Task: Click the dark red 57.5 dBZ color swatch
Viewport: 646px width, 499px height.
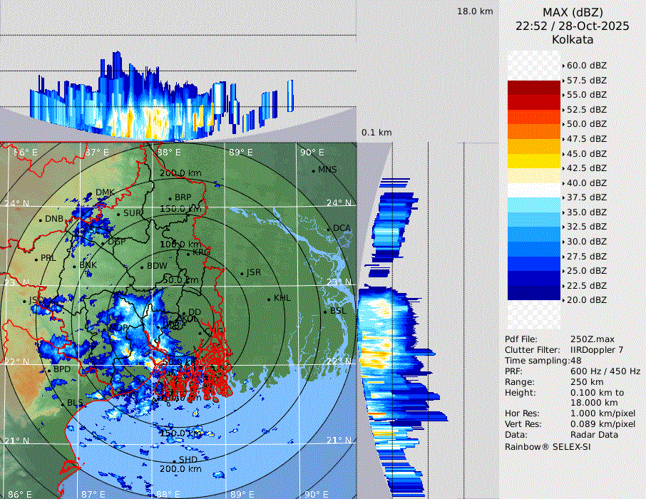Action: tap(533, 88)
